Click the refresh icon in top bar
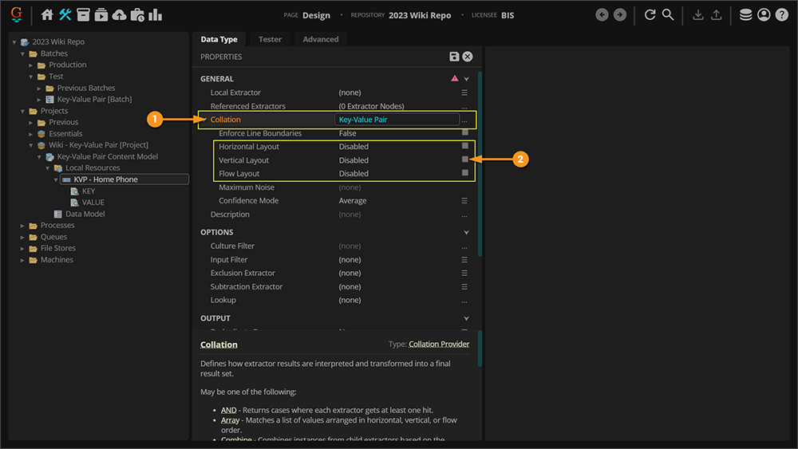Screen dimensions: 798x449 coord(650,14)
